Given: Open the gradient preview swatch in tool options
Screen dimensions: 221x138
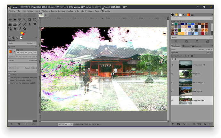Looking at the screenshot, I should click(10, 51).
